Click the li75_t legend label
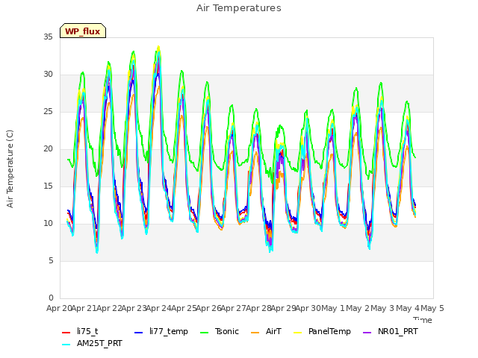478x358 pixels. click(x=87, y=331)
